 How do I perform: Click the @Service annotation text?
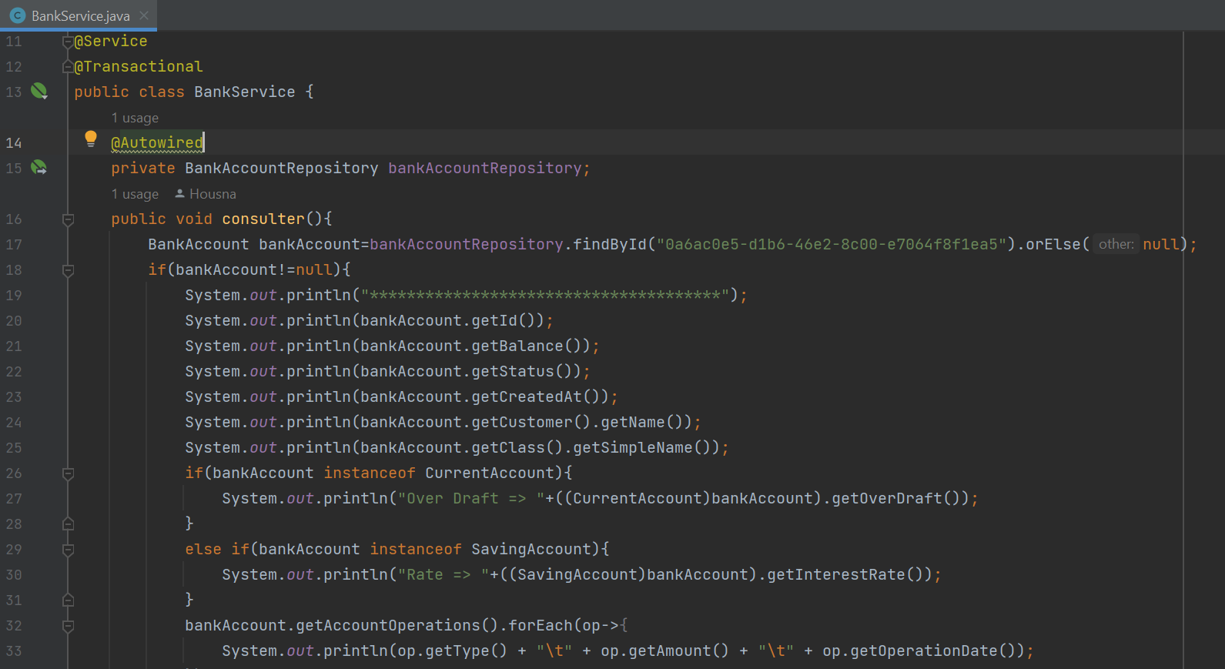111,41
